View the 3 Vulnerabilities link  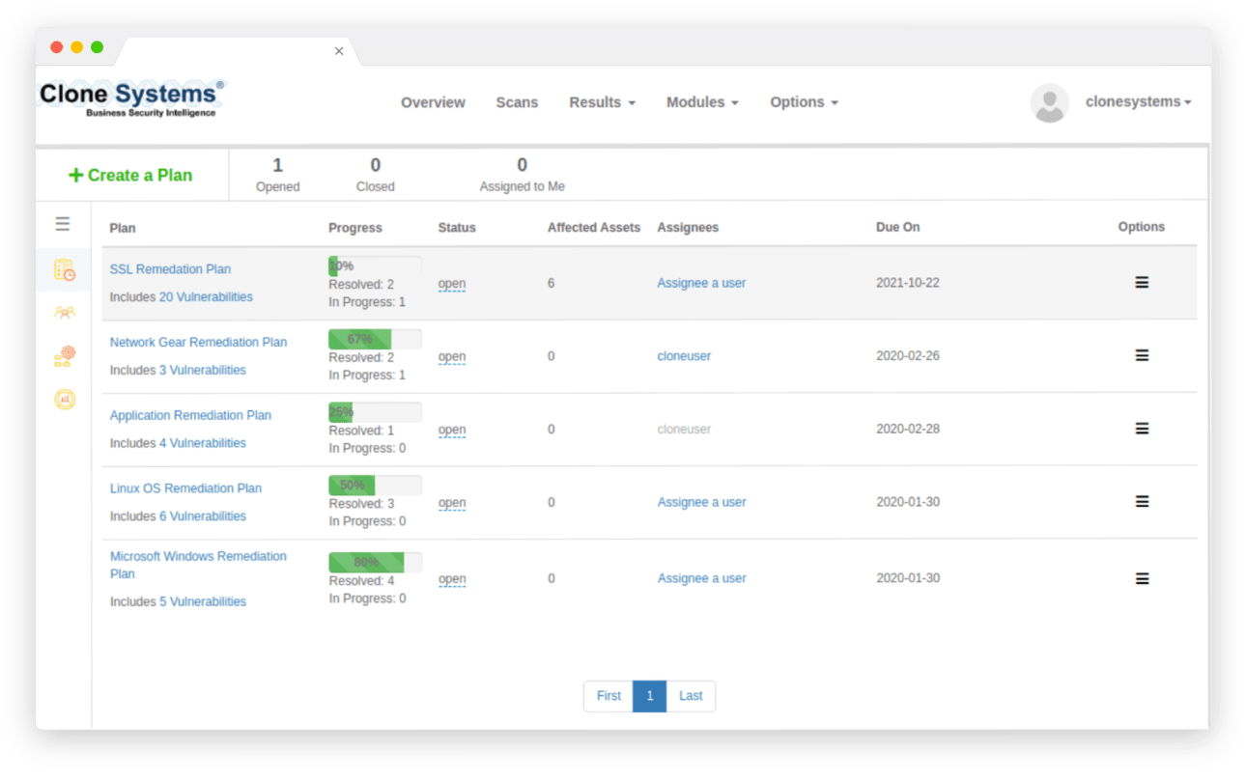203,370
